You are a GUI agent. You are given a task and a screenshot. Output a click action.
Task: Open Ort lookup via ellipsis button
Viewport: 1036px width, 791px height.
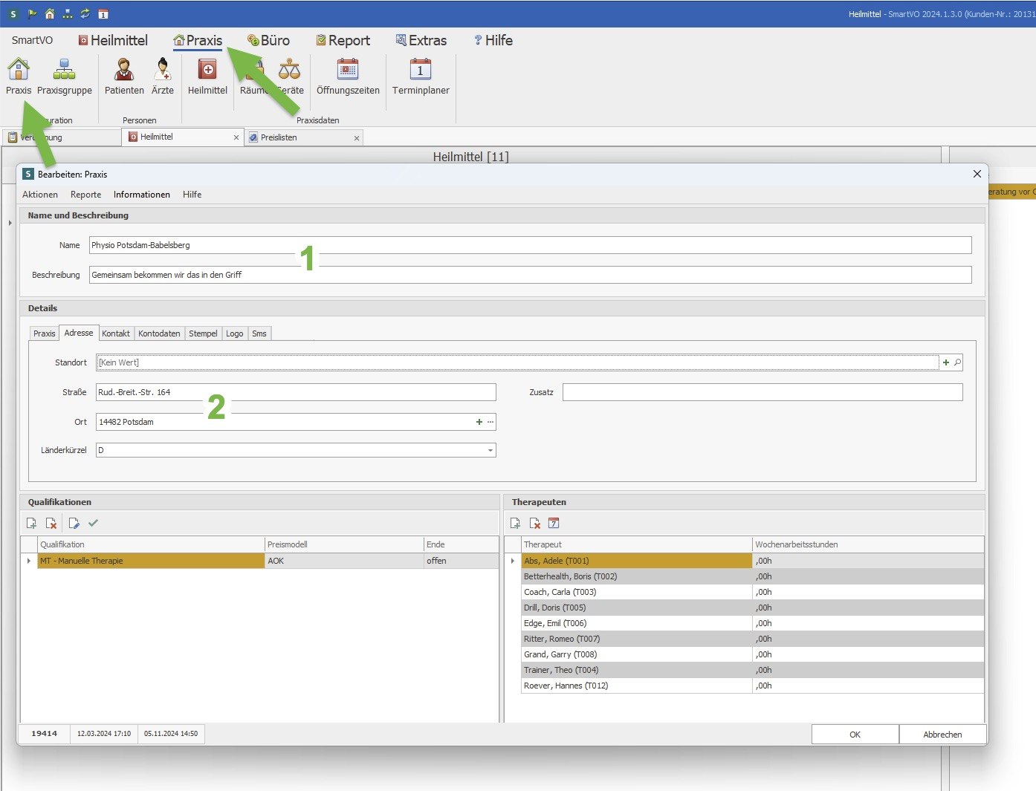tap(491, 422)
